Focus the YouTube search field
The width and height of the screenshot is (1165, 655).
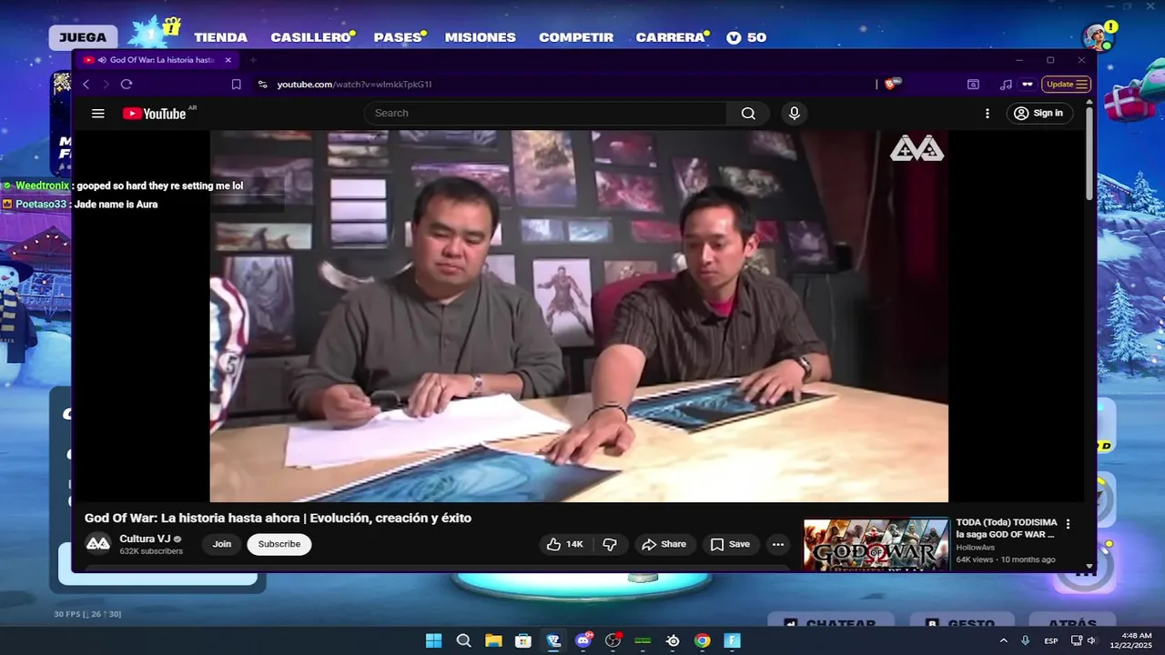point(546,114)
